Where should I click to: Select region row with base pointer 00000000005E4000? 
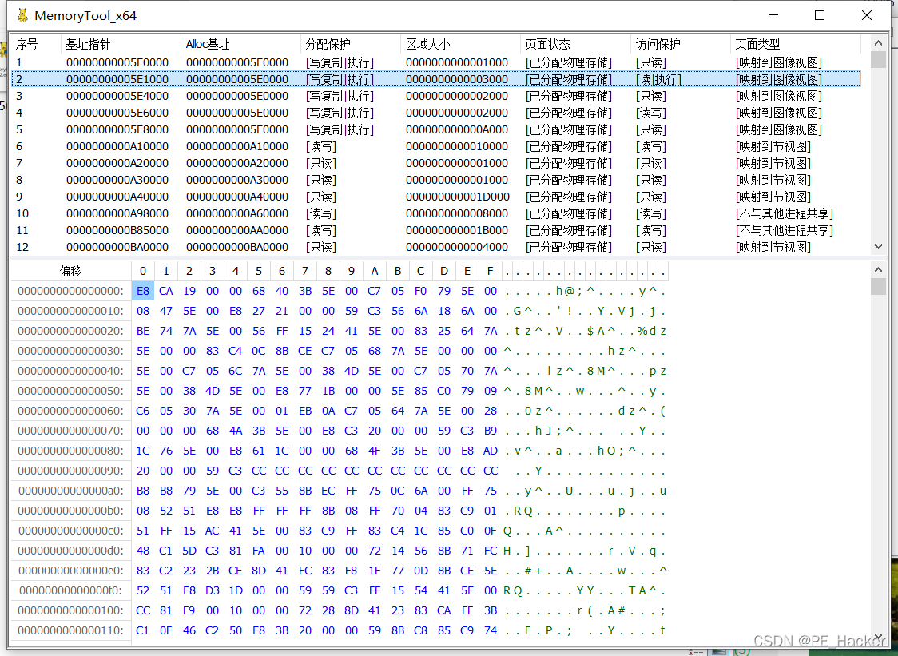pyautogui.click(x=436, y=96)
